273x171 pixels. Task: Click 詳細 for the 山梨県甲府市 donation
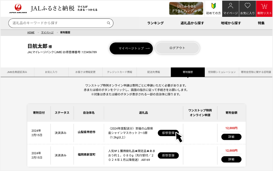pyautogui.click(x=231, y=137)
